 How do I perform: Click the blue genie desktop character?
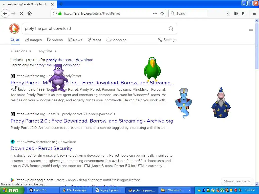(184, 103)
